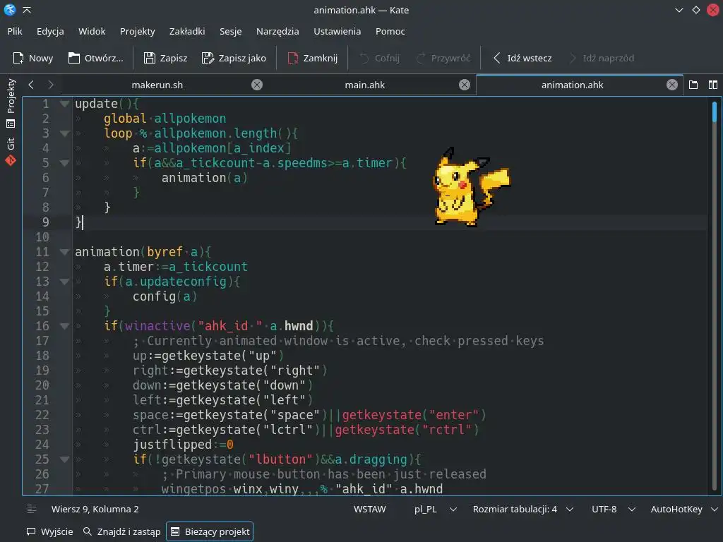Go back with Idź wstecz

pos(522,58)
